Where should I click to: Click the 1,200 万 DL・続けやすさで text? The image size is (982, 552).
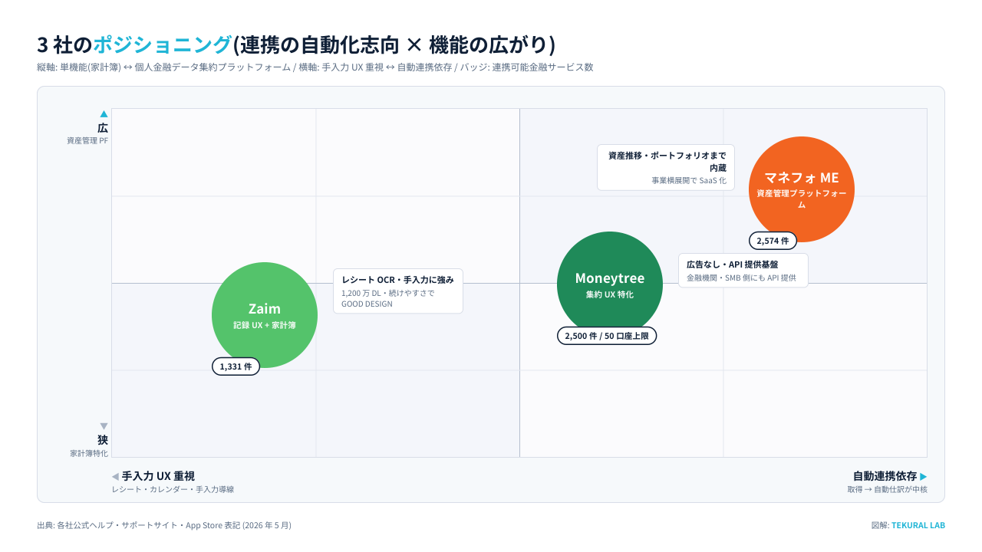click(388, 293)
